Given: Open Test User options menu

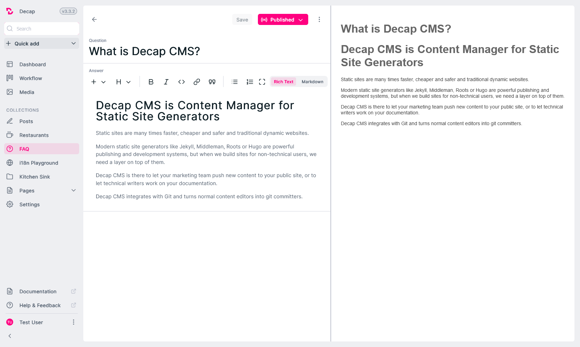Looking at the screenshot, I should (x=74, y=322).
